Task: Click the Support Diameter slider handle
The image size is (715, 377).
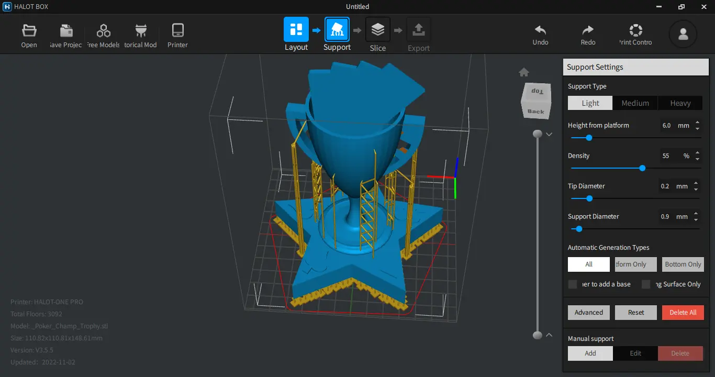Action: click(x=579, y=229)
